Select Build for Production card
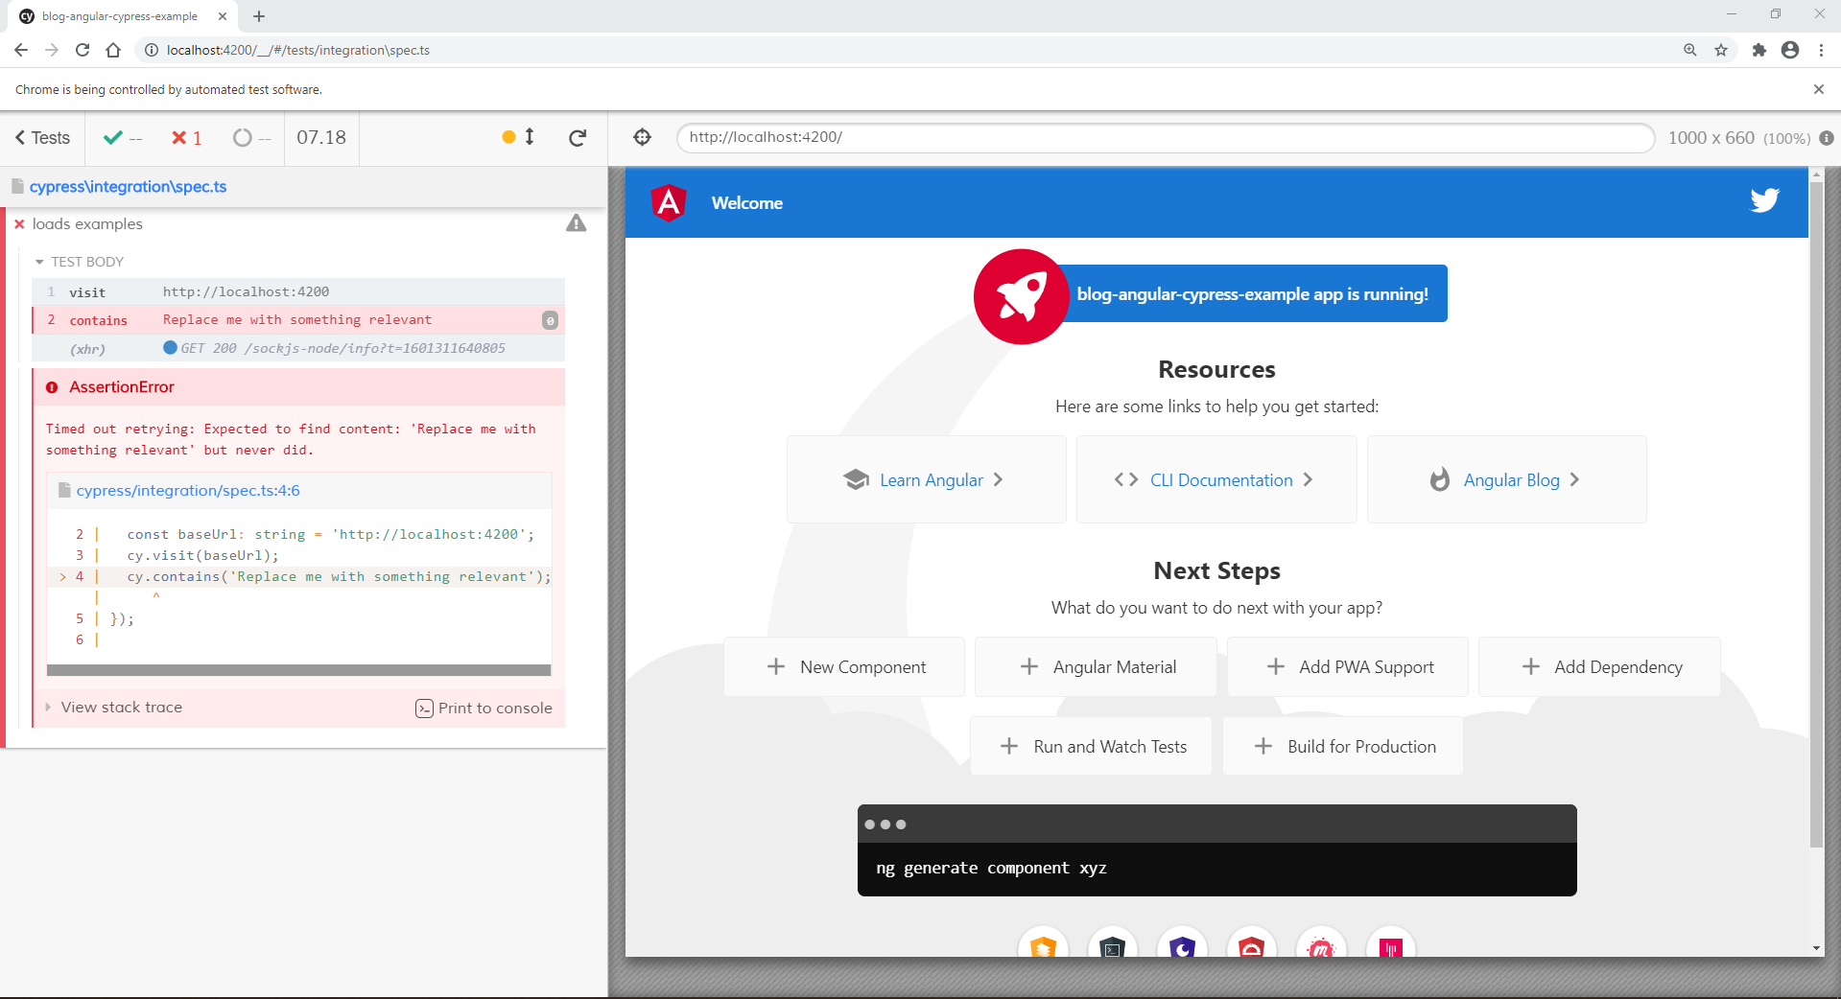Viewport: 1841px width, 999px height. point(1343,746)
